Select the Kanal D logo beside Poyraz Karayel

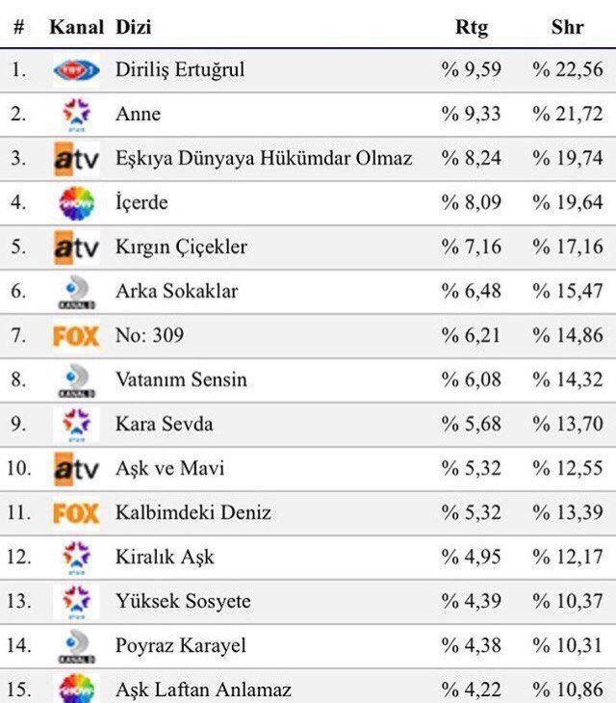tap(76, 645)
